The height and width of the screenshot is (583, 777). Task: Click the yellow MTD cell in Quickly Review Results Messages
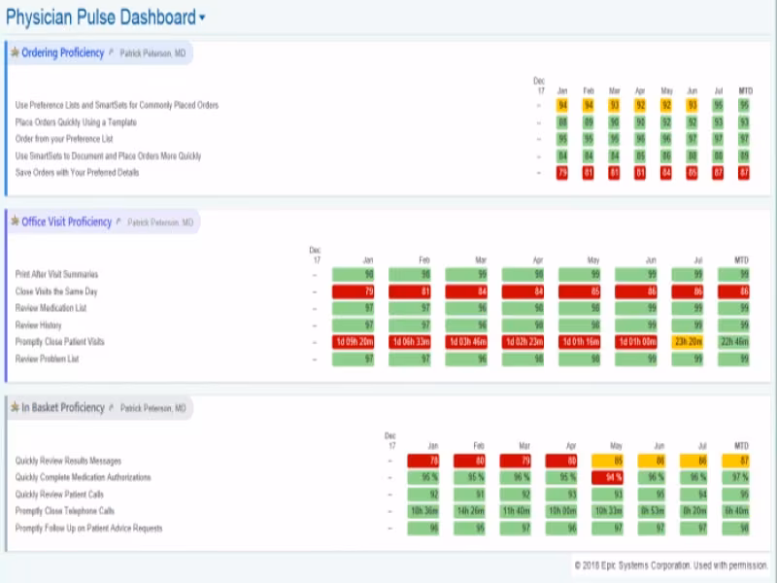pyautogui.click(x=736, y=461)
